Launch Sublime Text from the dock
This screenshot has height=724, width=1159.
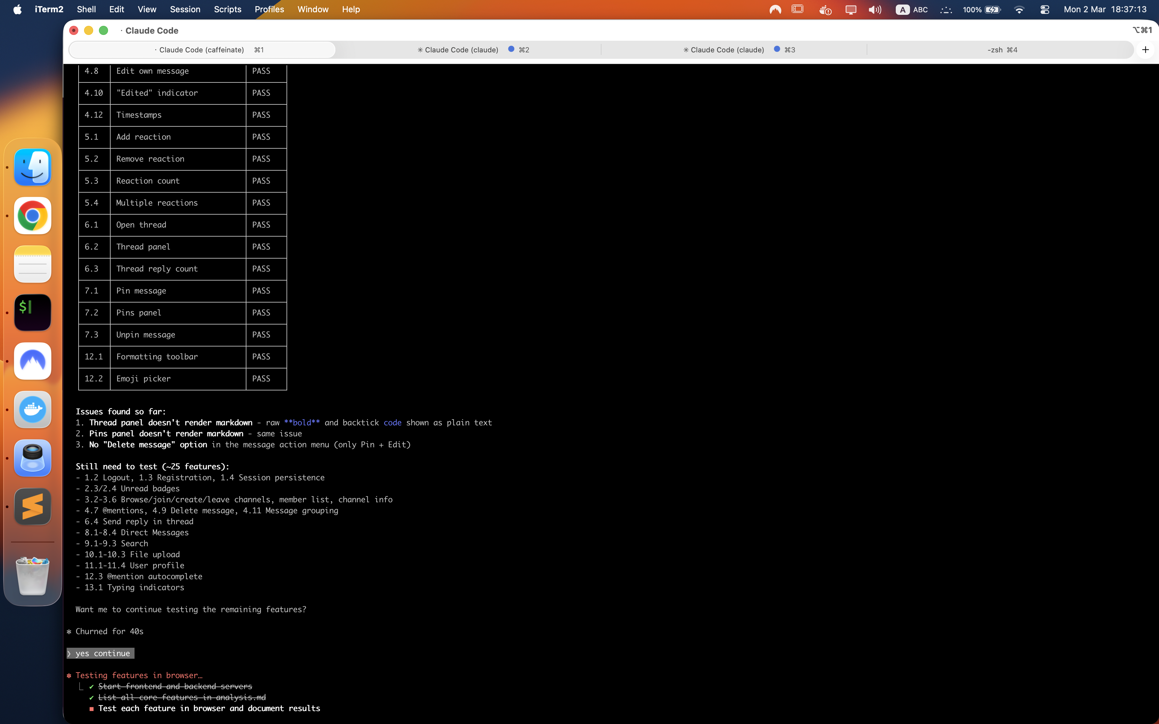pos(33,506)
